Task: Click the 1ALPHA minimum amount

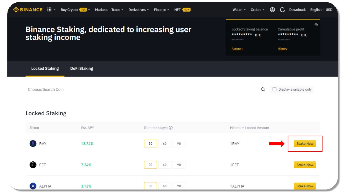Action: (237, 186)
